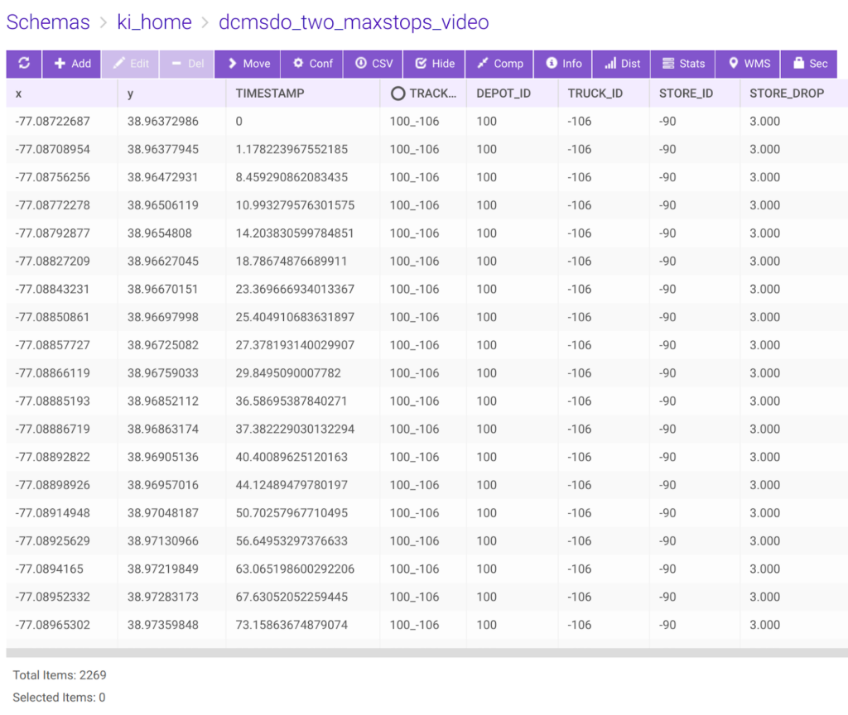Screen dimensions: 848x715
Task: Open the Sec security lock button
Action: coord(809,64)
